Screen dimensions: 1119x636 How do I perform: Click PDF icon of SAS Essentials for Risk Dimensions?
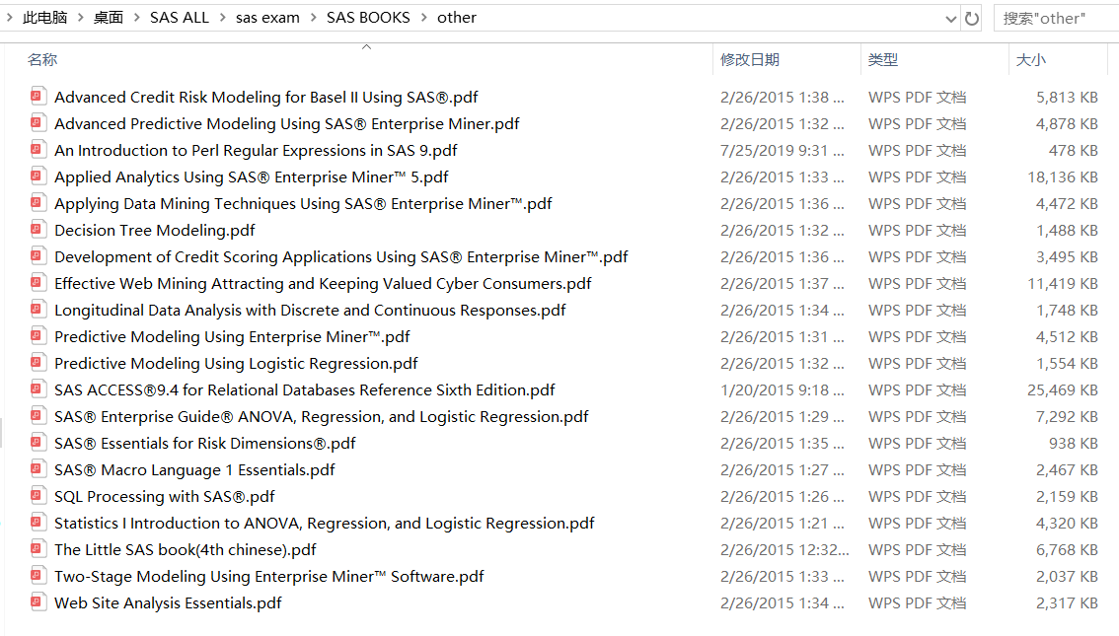38,442
